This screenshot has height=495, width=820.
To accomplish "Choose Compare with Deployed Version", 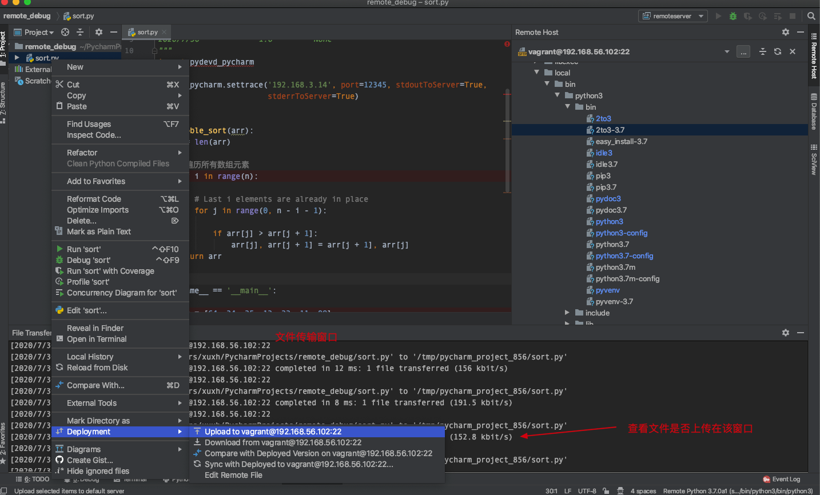I will click(x=317, y=453).
